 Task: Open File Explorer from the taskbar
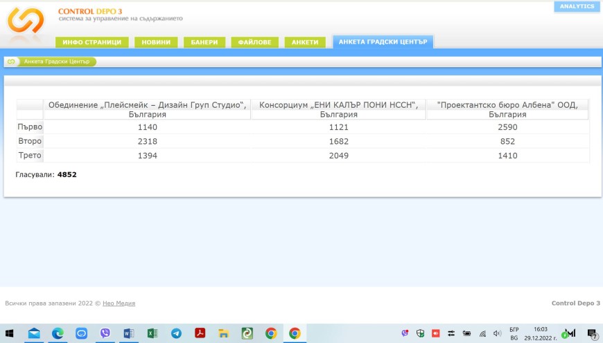pyautogui.click(x=223, y=333)
